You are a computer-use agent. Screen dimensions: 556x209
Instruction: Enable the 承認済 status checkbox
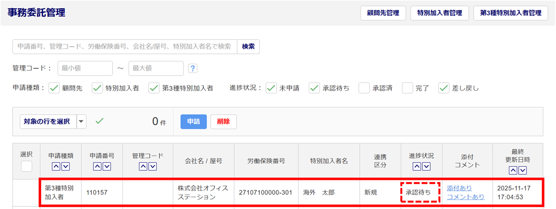pos(364,88)
